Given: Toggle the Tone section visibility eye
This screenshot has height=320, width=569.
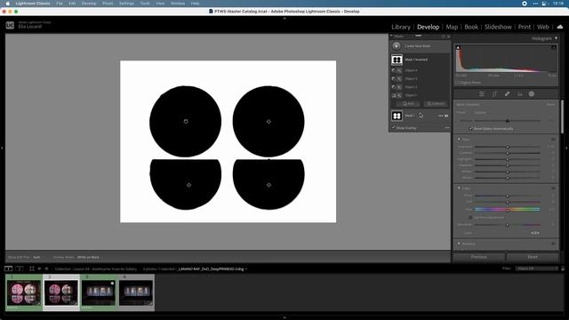Looking at the screenshot, I should pos(553,140).
